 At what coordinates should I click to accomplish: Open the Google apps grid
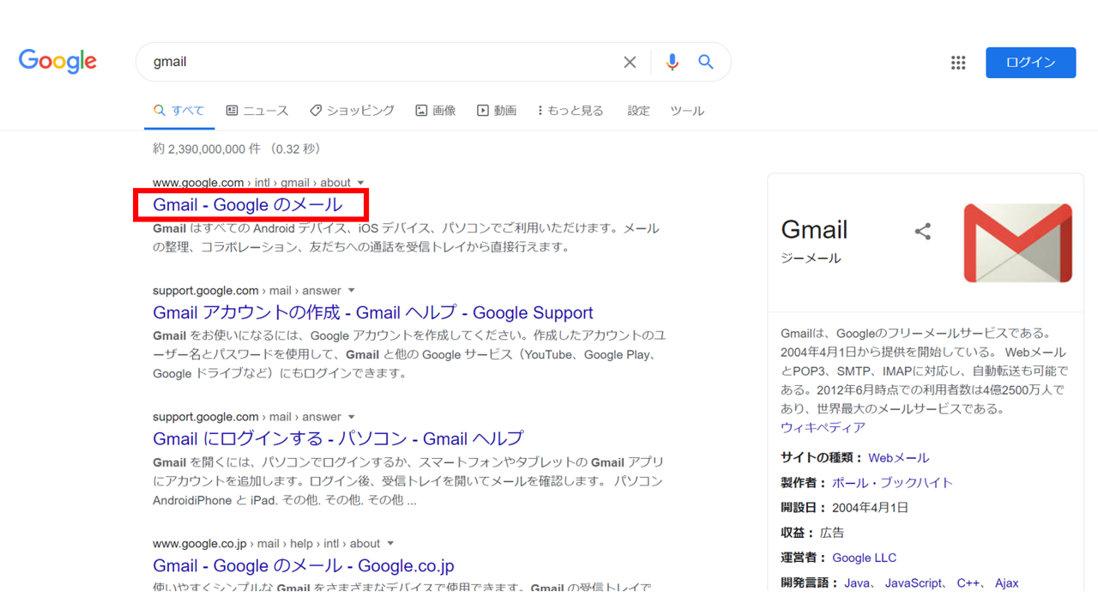[958, 63]
